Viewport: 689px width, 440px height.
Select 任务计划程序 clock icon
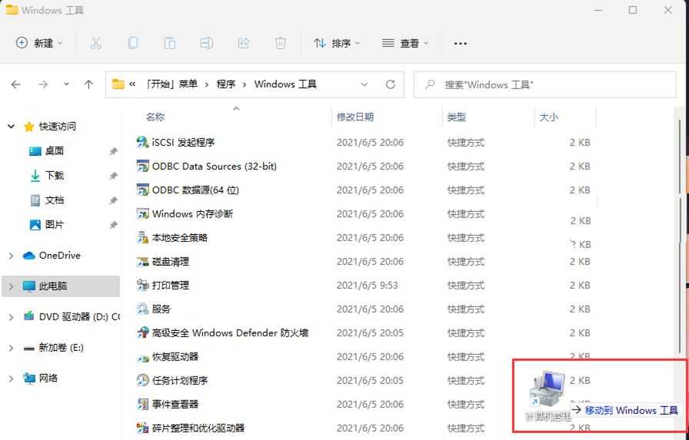[x=143, y=380]
